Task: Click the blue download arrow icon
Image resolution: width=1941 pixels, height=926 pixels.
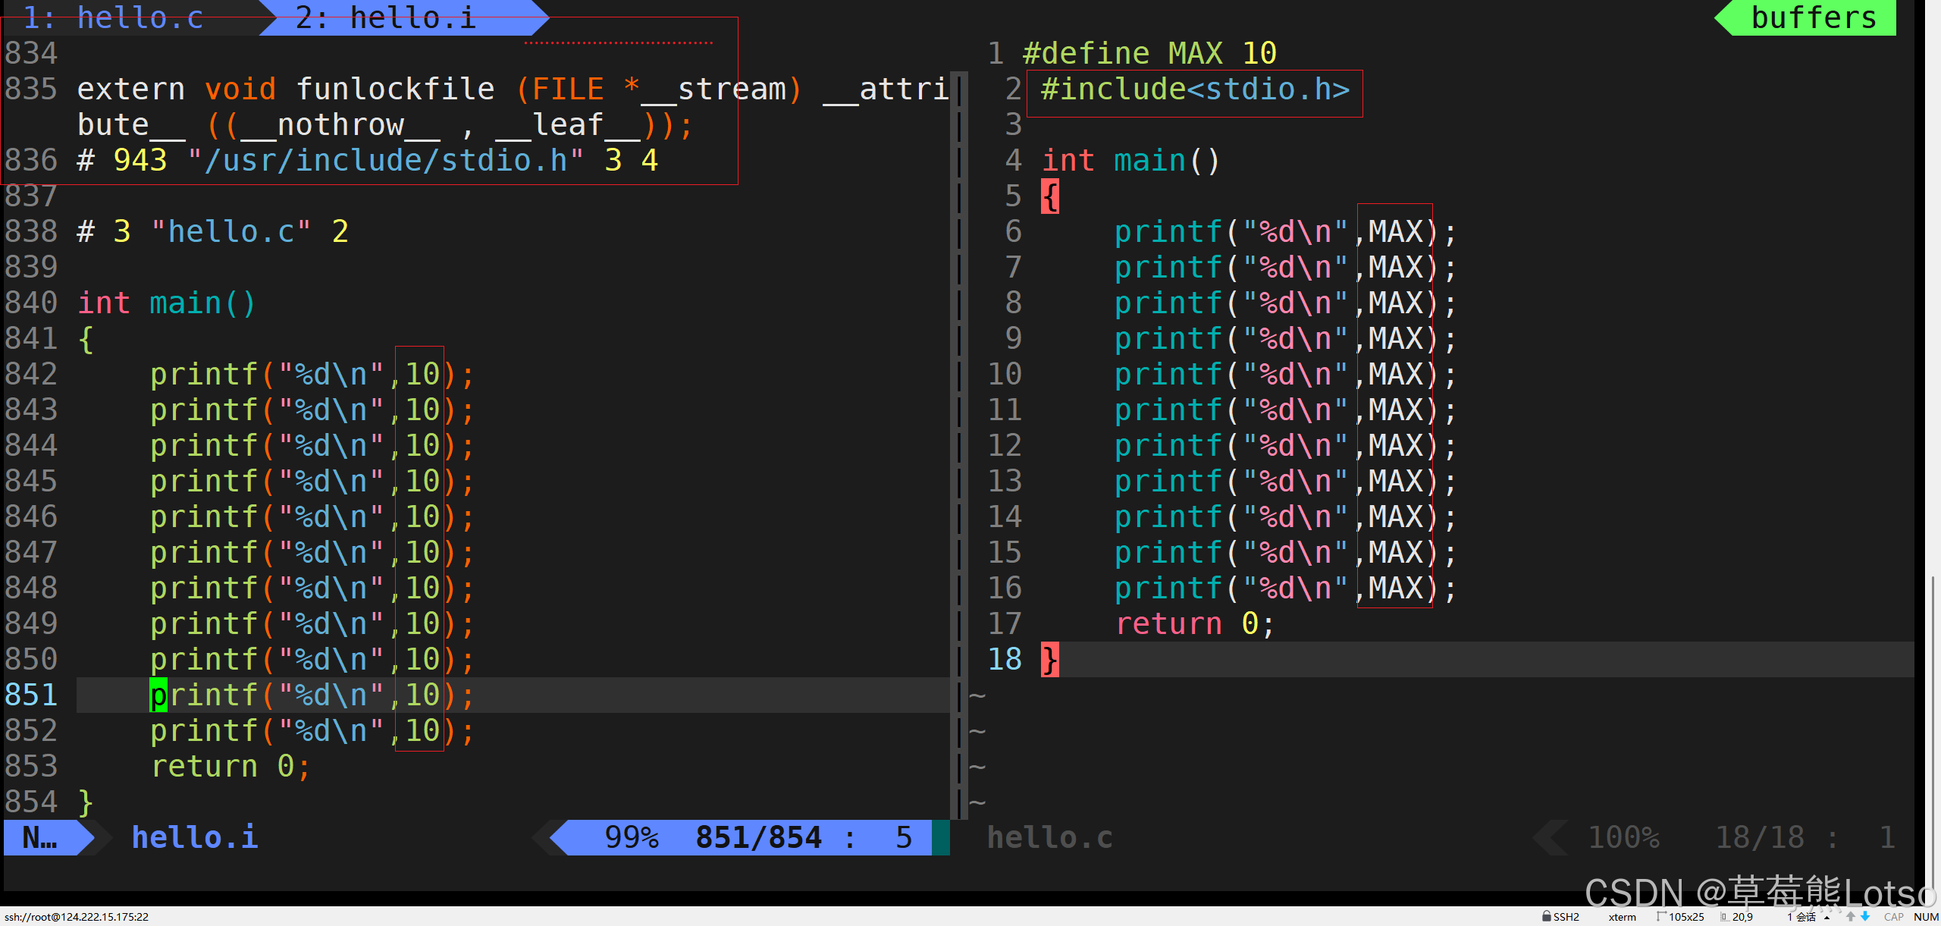Action: point(1865,916)
